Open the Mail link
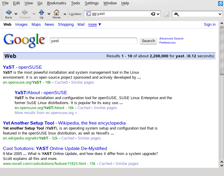This screenshot has width=224, height=176. coord(81,25)
